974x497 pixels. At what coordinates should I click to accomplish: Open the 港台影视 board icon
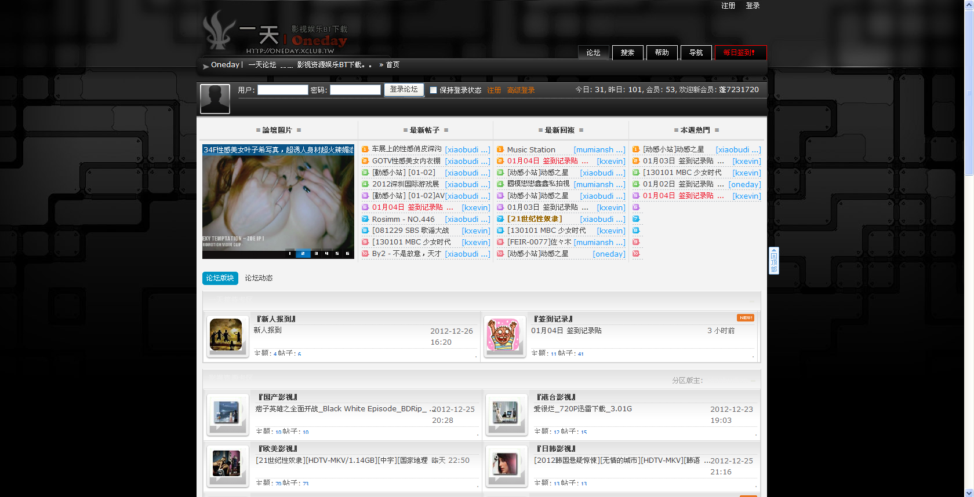[x=505, y=413]
